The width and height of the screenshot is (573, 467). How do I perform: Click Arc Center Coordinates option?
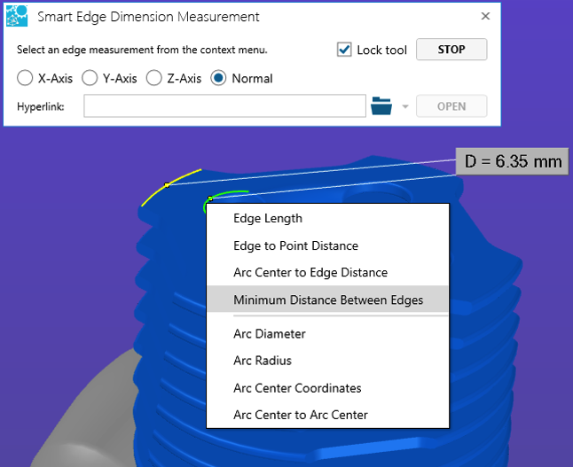click(x=296, y=388)
